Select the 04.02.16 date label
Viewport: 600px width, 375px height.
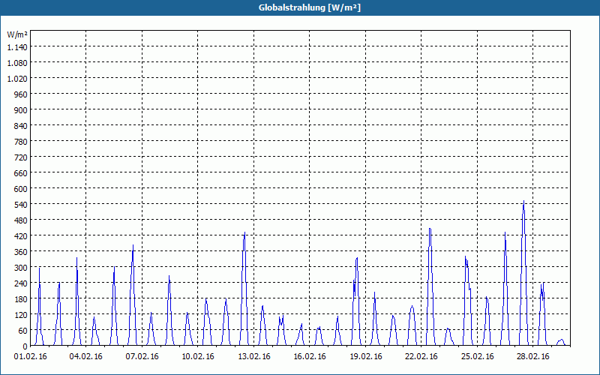85,357
